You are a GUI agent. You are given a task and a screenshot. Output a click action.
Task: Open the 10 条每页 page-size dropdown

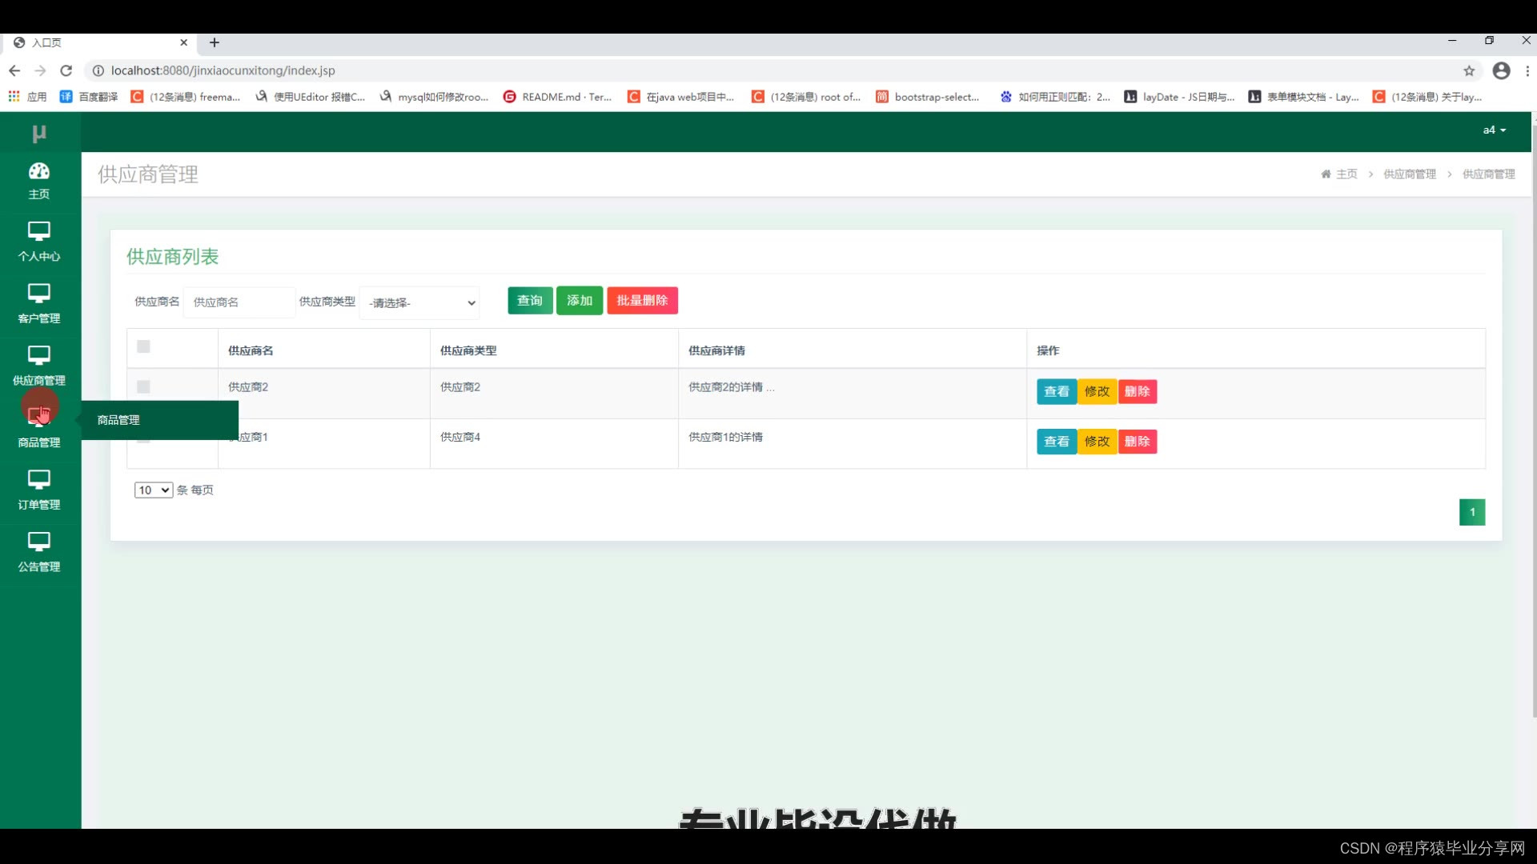click(153, 490)
